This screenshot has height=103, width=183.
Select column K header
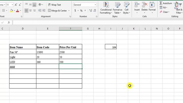134,29
